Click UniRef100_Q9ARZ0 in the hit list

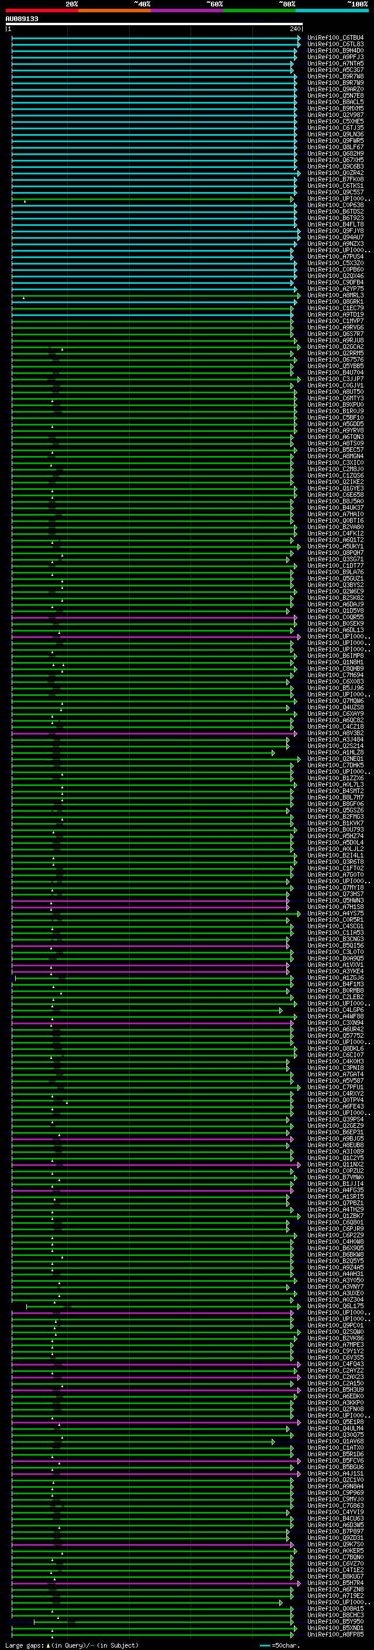click(335, 89)
